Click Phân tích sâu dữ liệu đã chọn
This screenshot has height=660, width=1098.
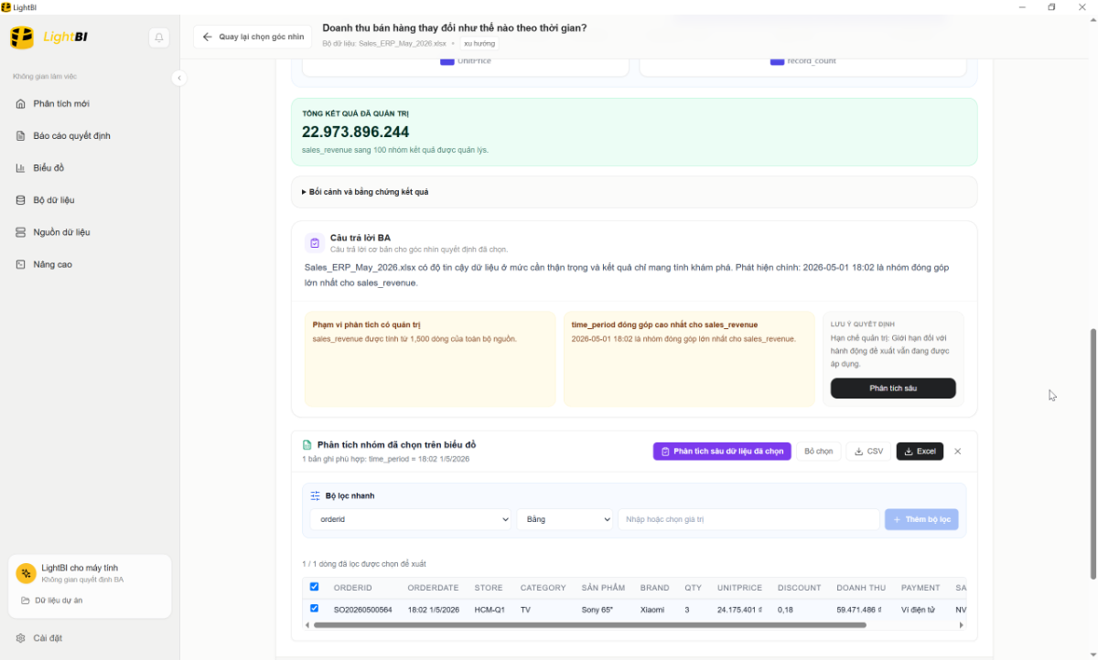point(722,452)
